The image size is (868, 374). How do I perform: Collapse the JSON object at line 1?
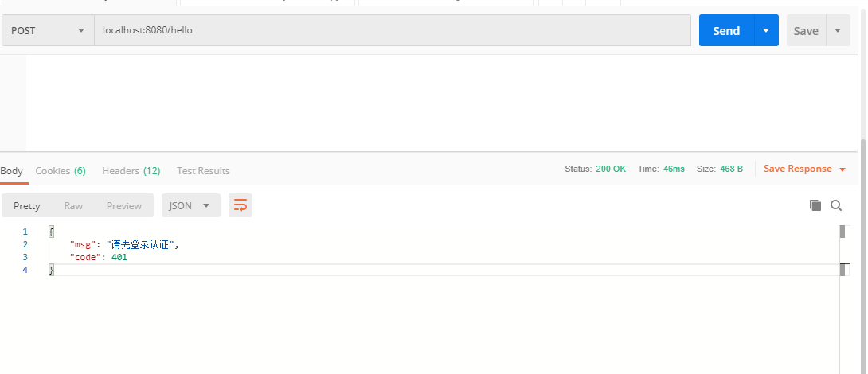coord(51,232)
